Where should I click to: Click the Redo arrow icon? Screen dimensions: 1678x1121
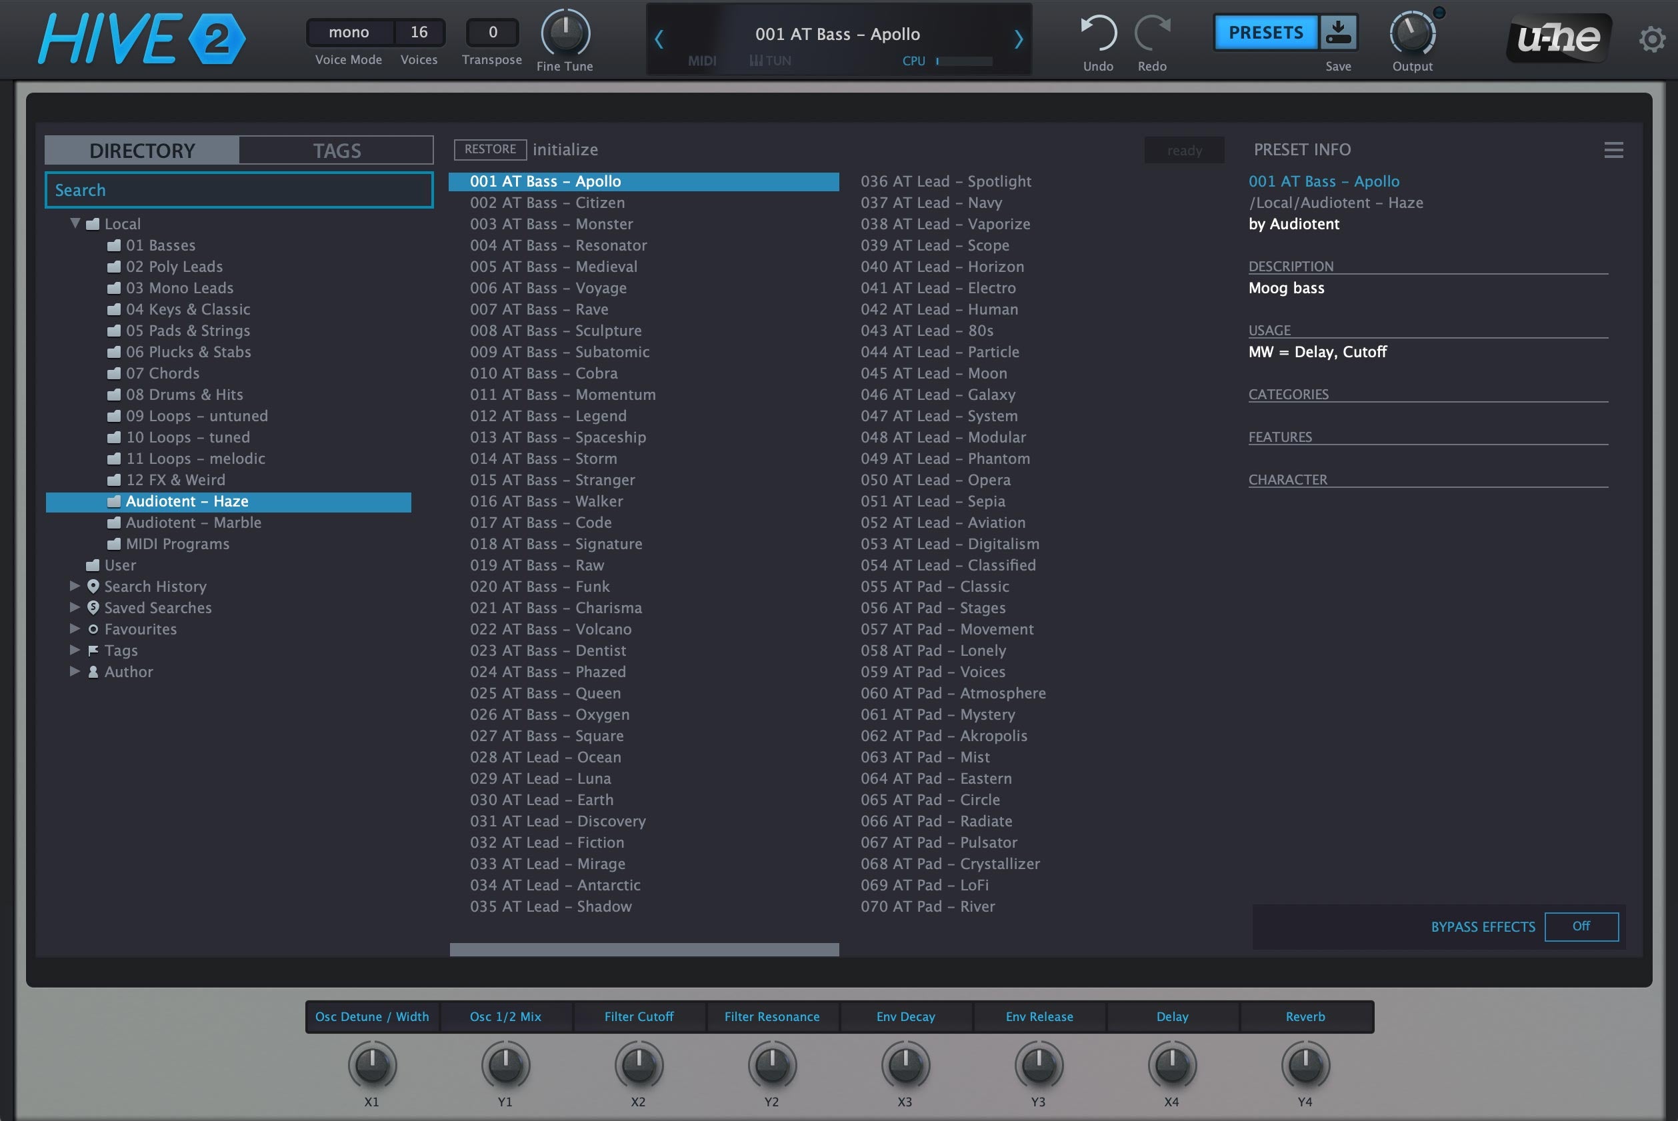click(x=1152, y=33)
